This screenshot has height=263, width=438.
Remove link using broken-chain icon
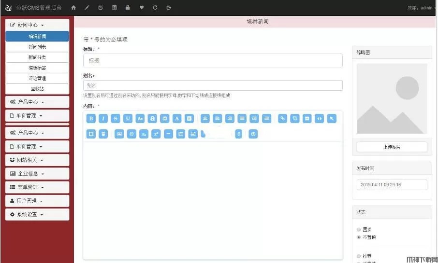295,119
